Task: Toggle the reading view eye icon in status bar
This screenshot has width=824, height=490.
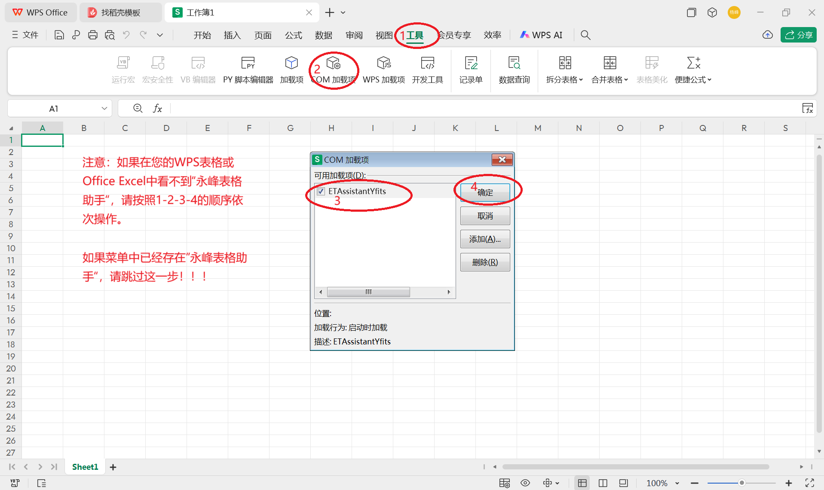Action: (x=525, y=483)
